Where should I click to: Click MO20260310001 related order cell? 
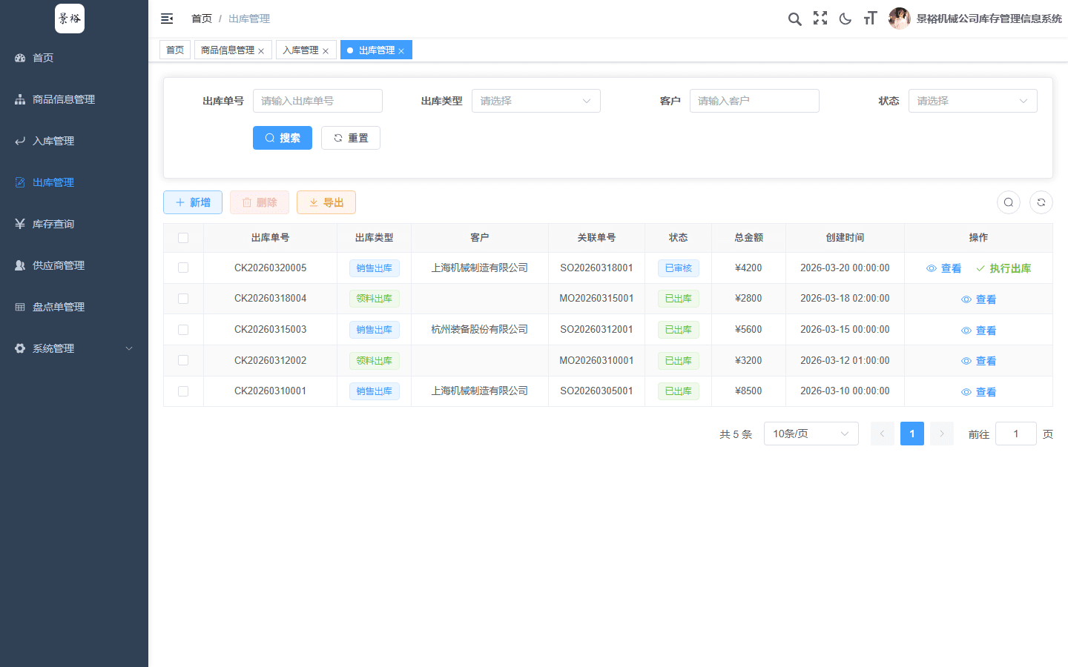point(597,360)
